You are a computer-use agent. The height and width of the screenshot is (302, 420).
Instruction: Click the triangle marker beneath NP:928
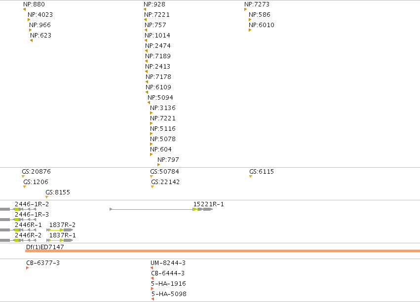[x=145, y=9]
